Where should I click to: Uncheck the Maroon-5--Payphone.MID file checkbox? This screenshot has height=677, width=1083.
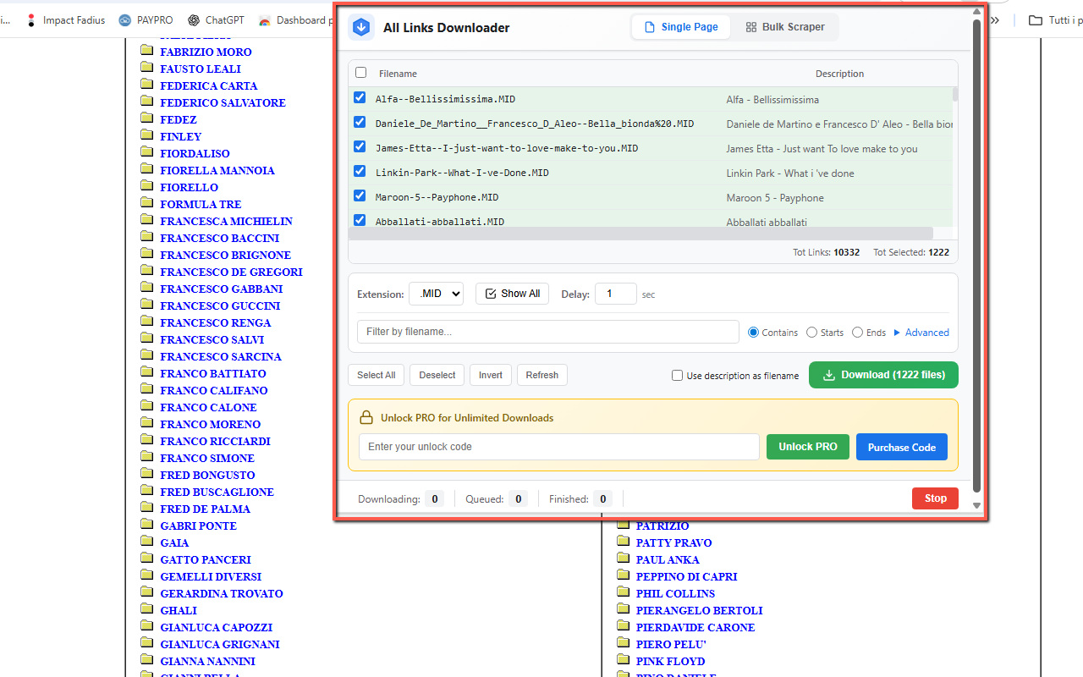[360, 196]
